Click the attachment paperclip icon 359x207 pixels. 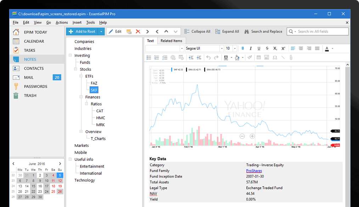pyautogui.click(x=291, y=58)
